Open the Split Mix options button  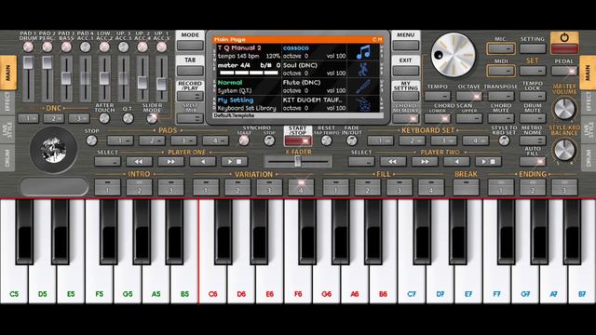(190, 118)
